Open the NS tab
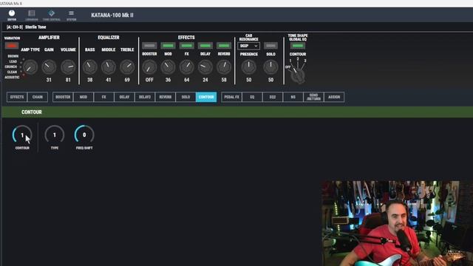 [x=293, y=97]
